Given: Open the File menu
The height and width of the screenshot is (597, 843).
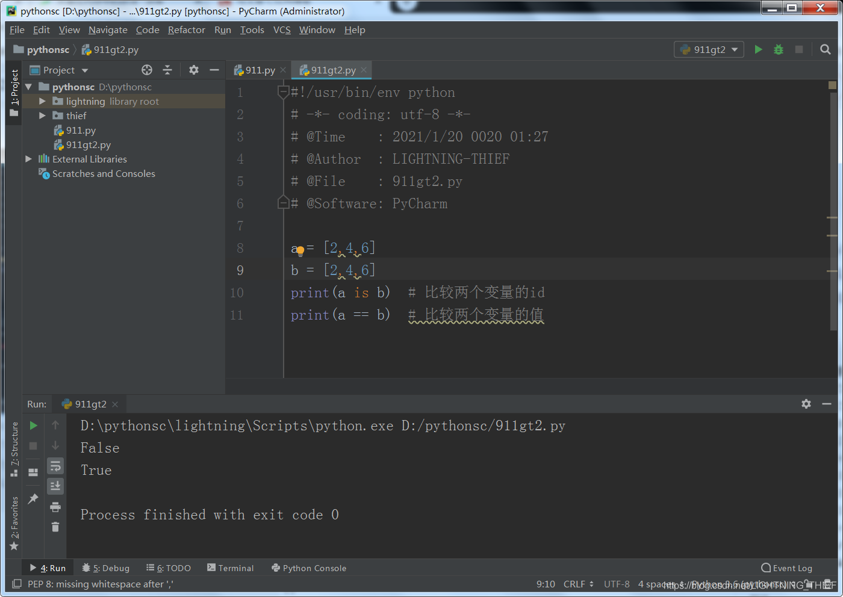Looking at the screenshot, I should click(17, 29).
